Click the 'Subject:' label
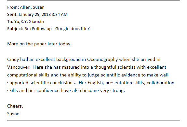187x127 pixels. [15, 29]
